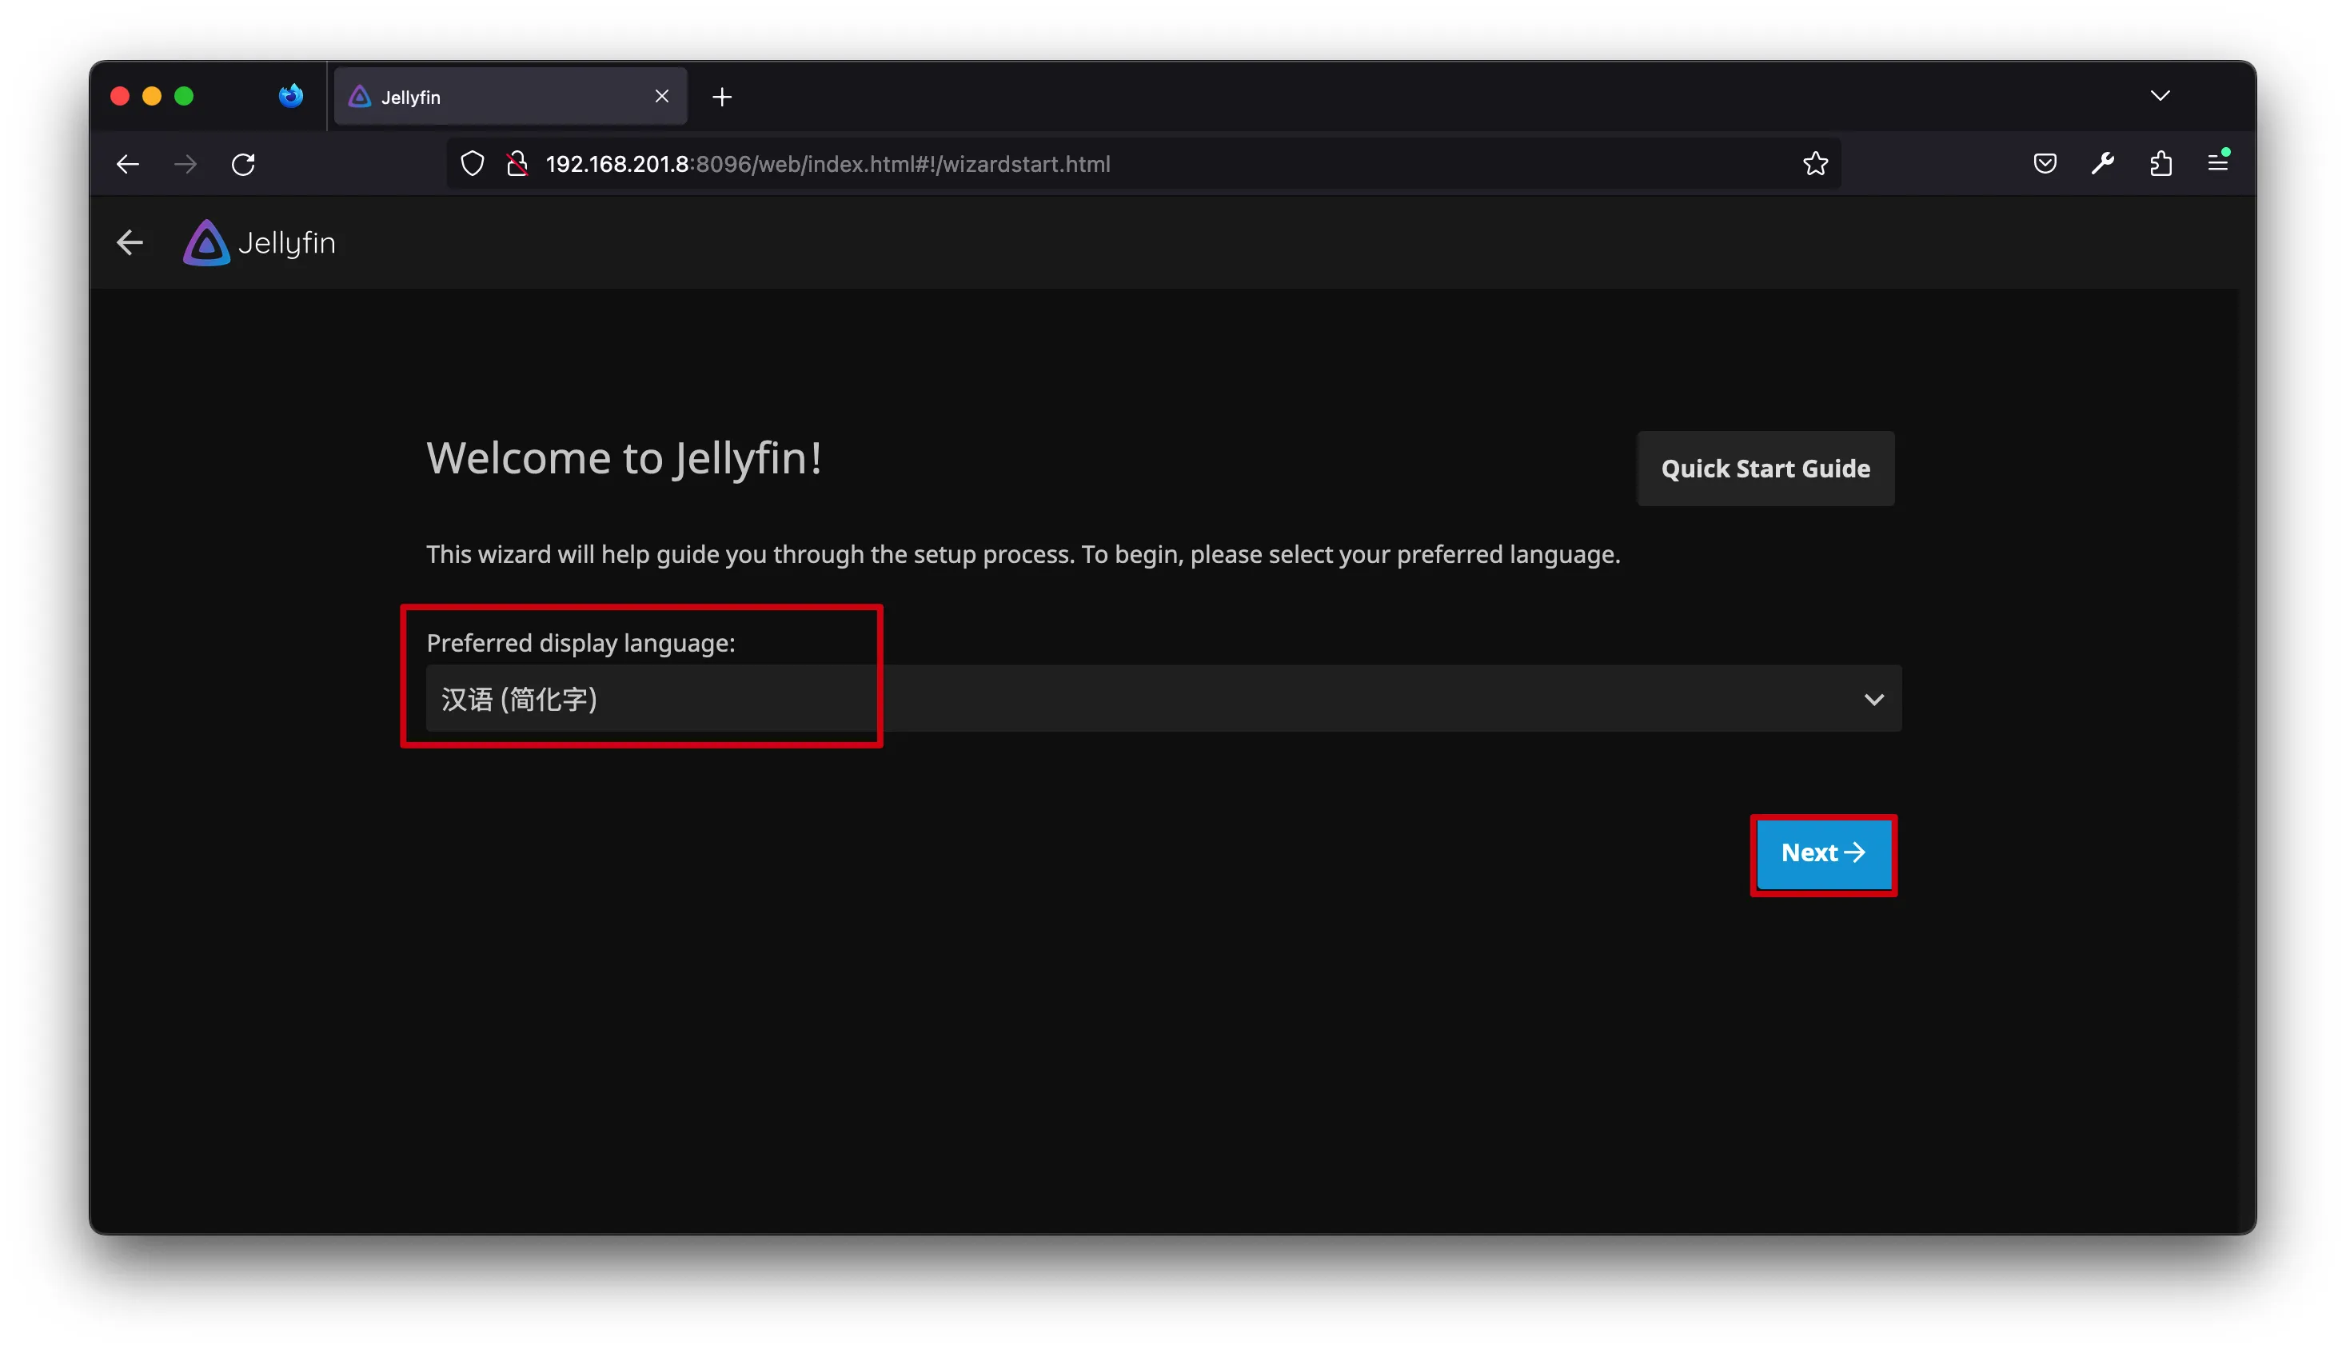2346x1353 pixels.
Task: Select the Jellyfin browser tab
Action: tap(510, 96)
